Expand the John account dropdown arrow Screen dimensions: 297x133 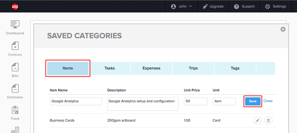coord(190,6)
